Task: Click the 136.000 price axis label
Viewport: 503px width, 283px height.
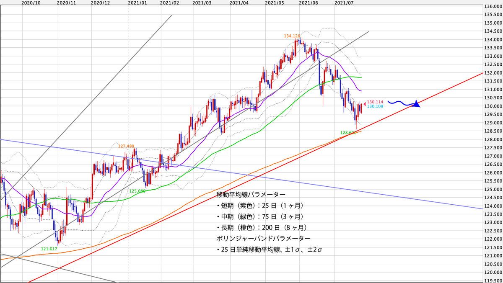Action: pyautogui.click(x=493, y=6)
